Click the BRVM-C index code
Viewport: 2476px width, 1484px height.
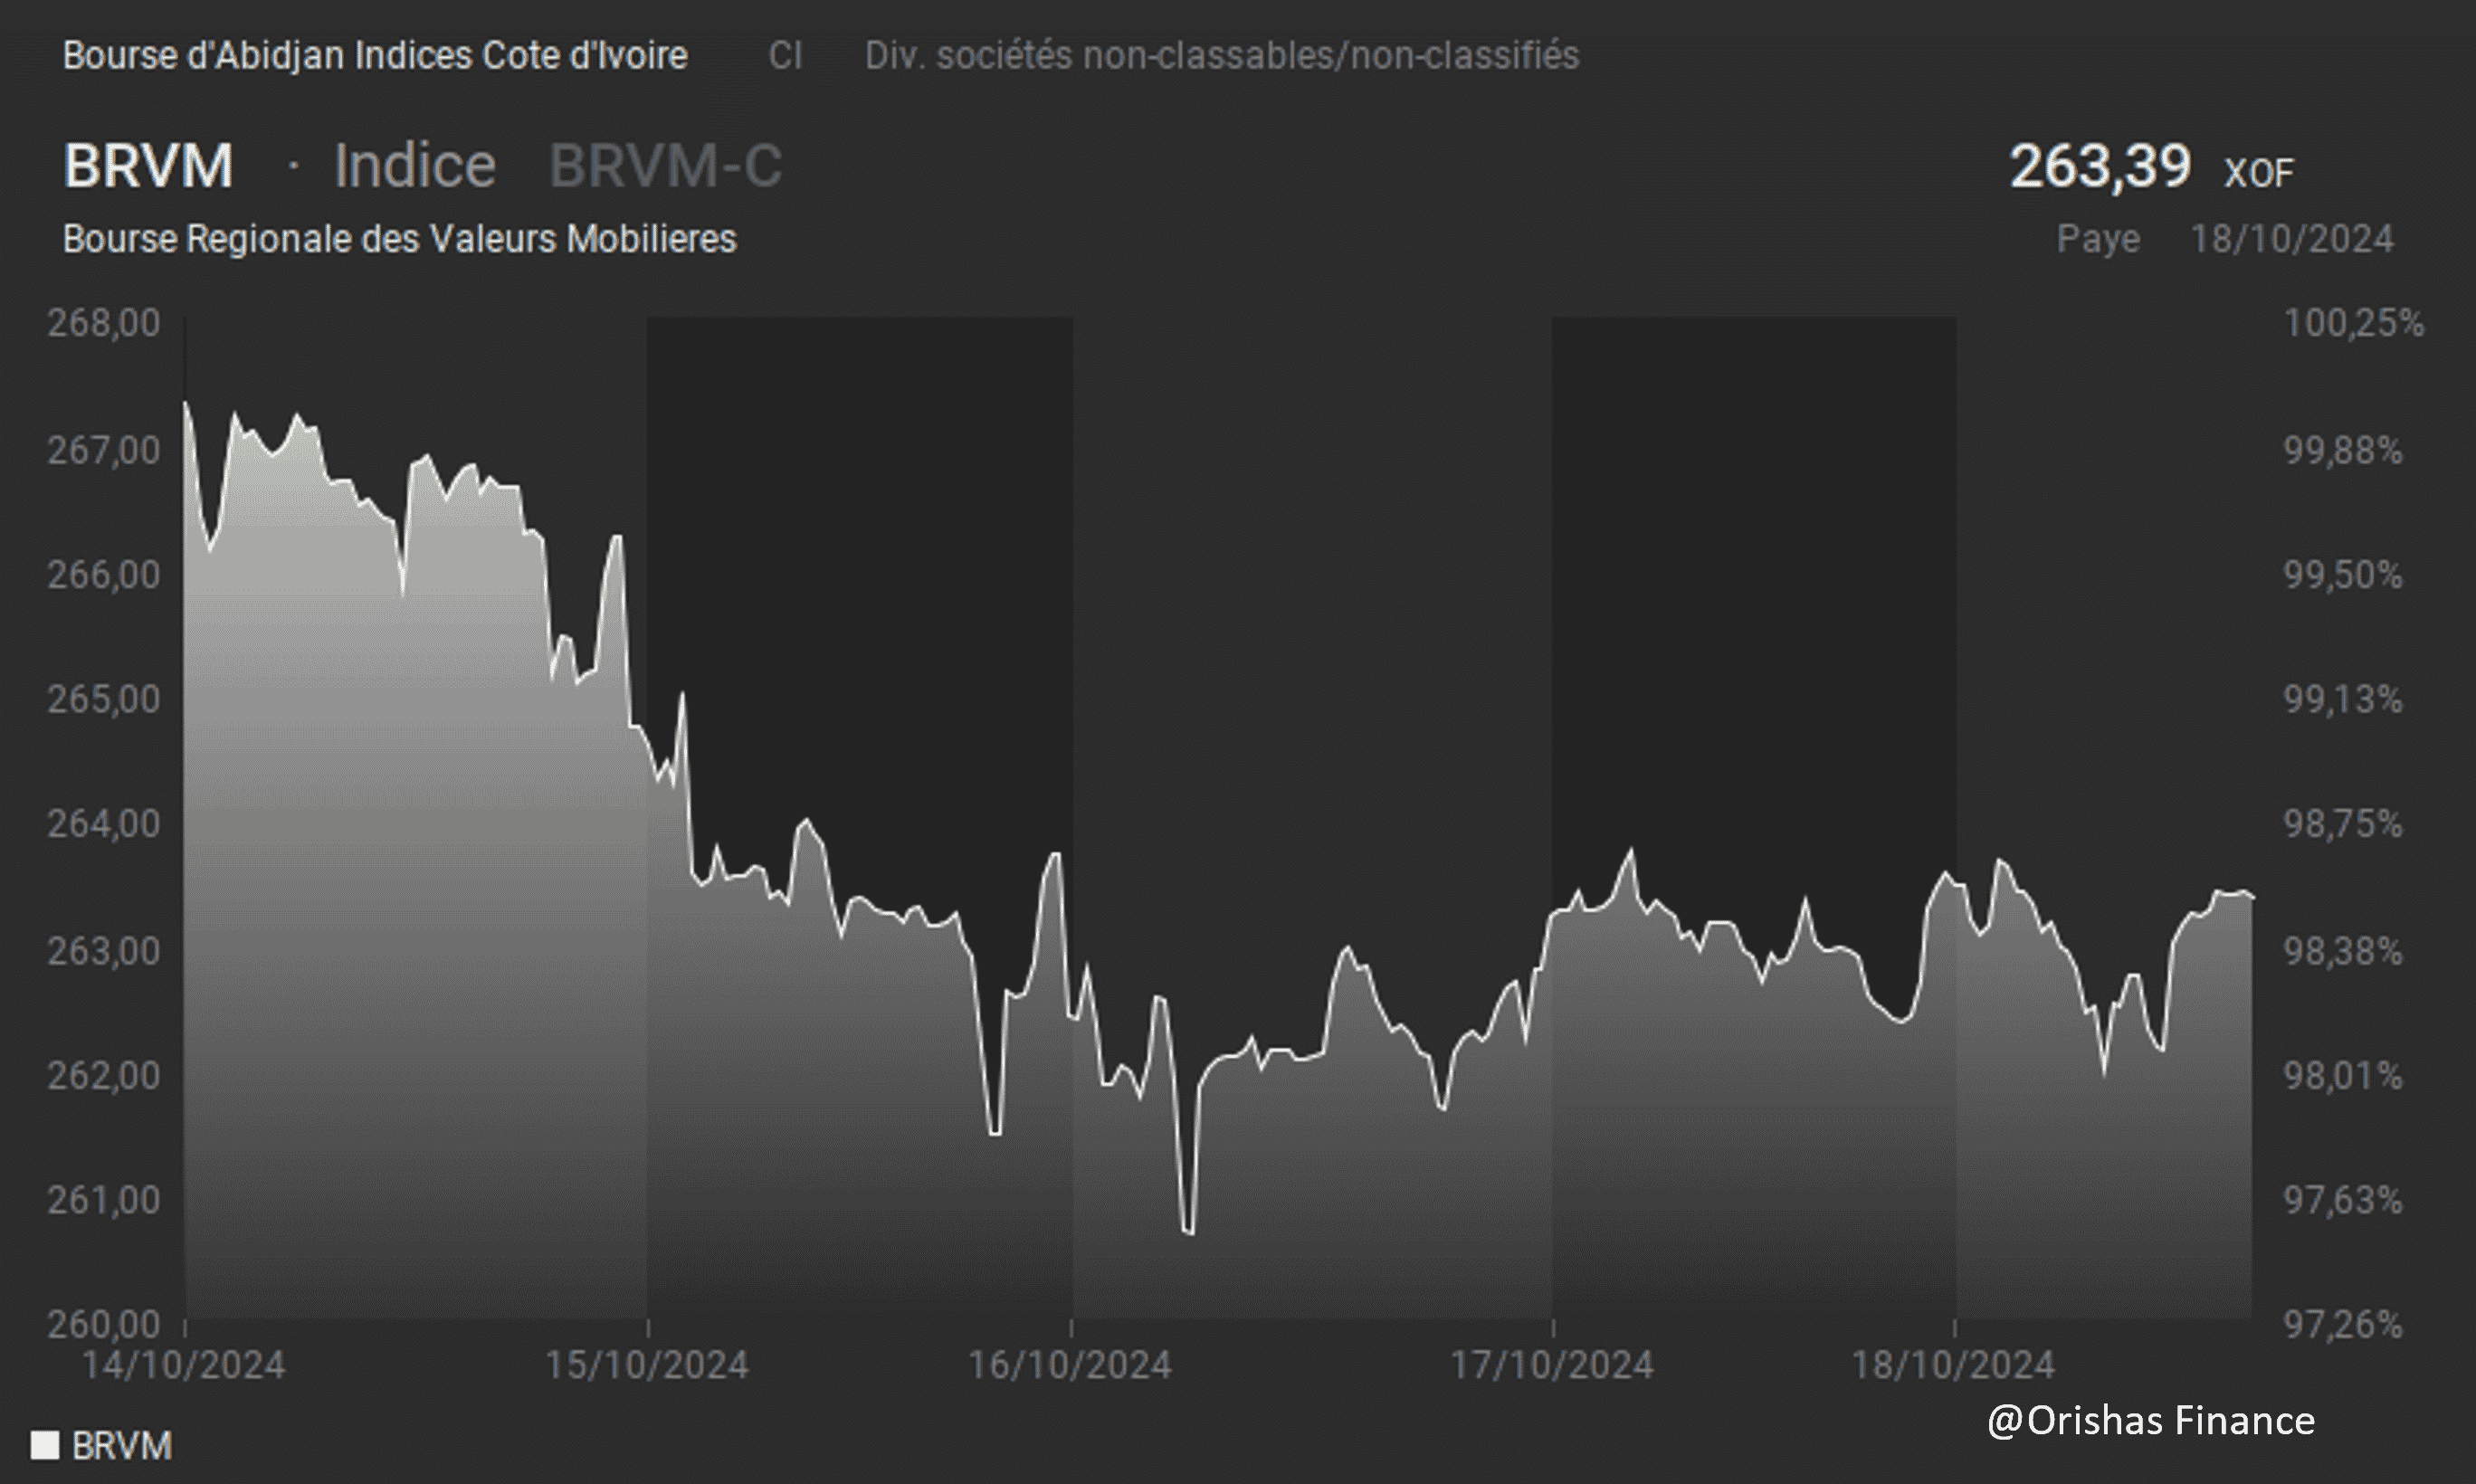coord(666,165)
